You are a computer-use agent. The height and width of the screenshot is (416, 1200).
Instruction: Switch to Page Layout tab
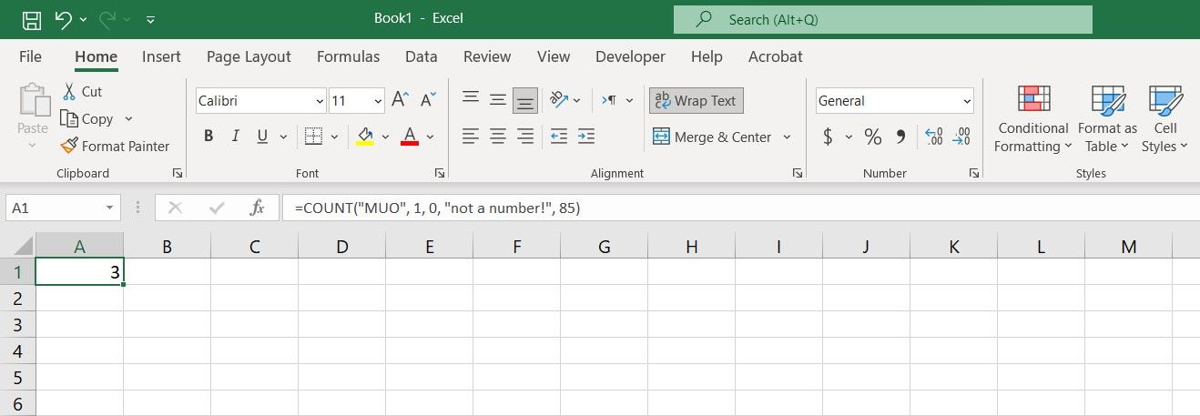(x=249, y=56)
